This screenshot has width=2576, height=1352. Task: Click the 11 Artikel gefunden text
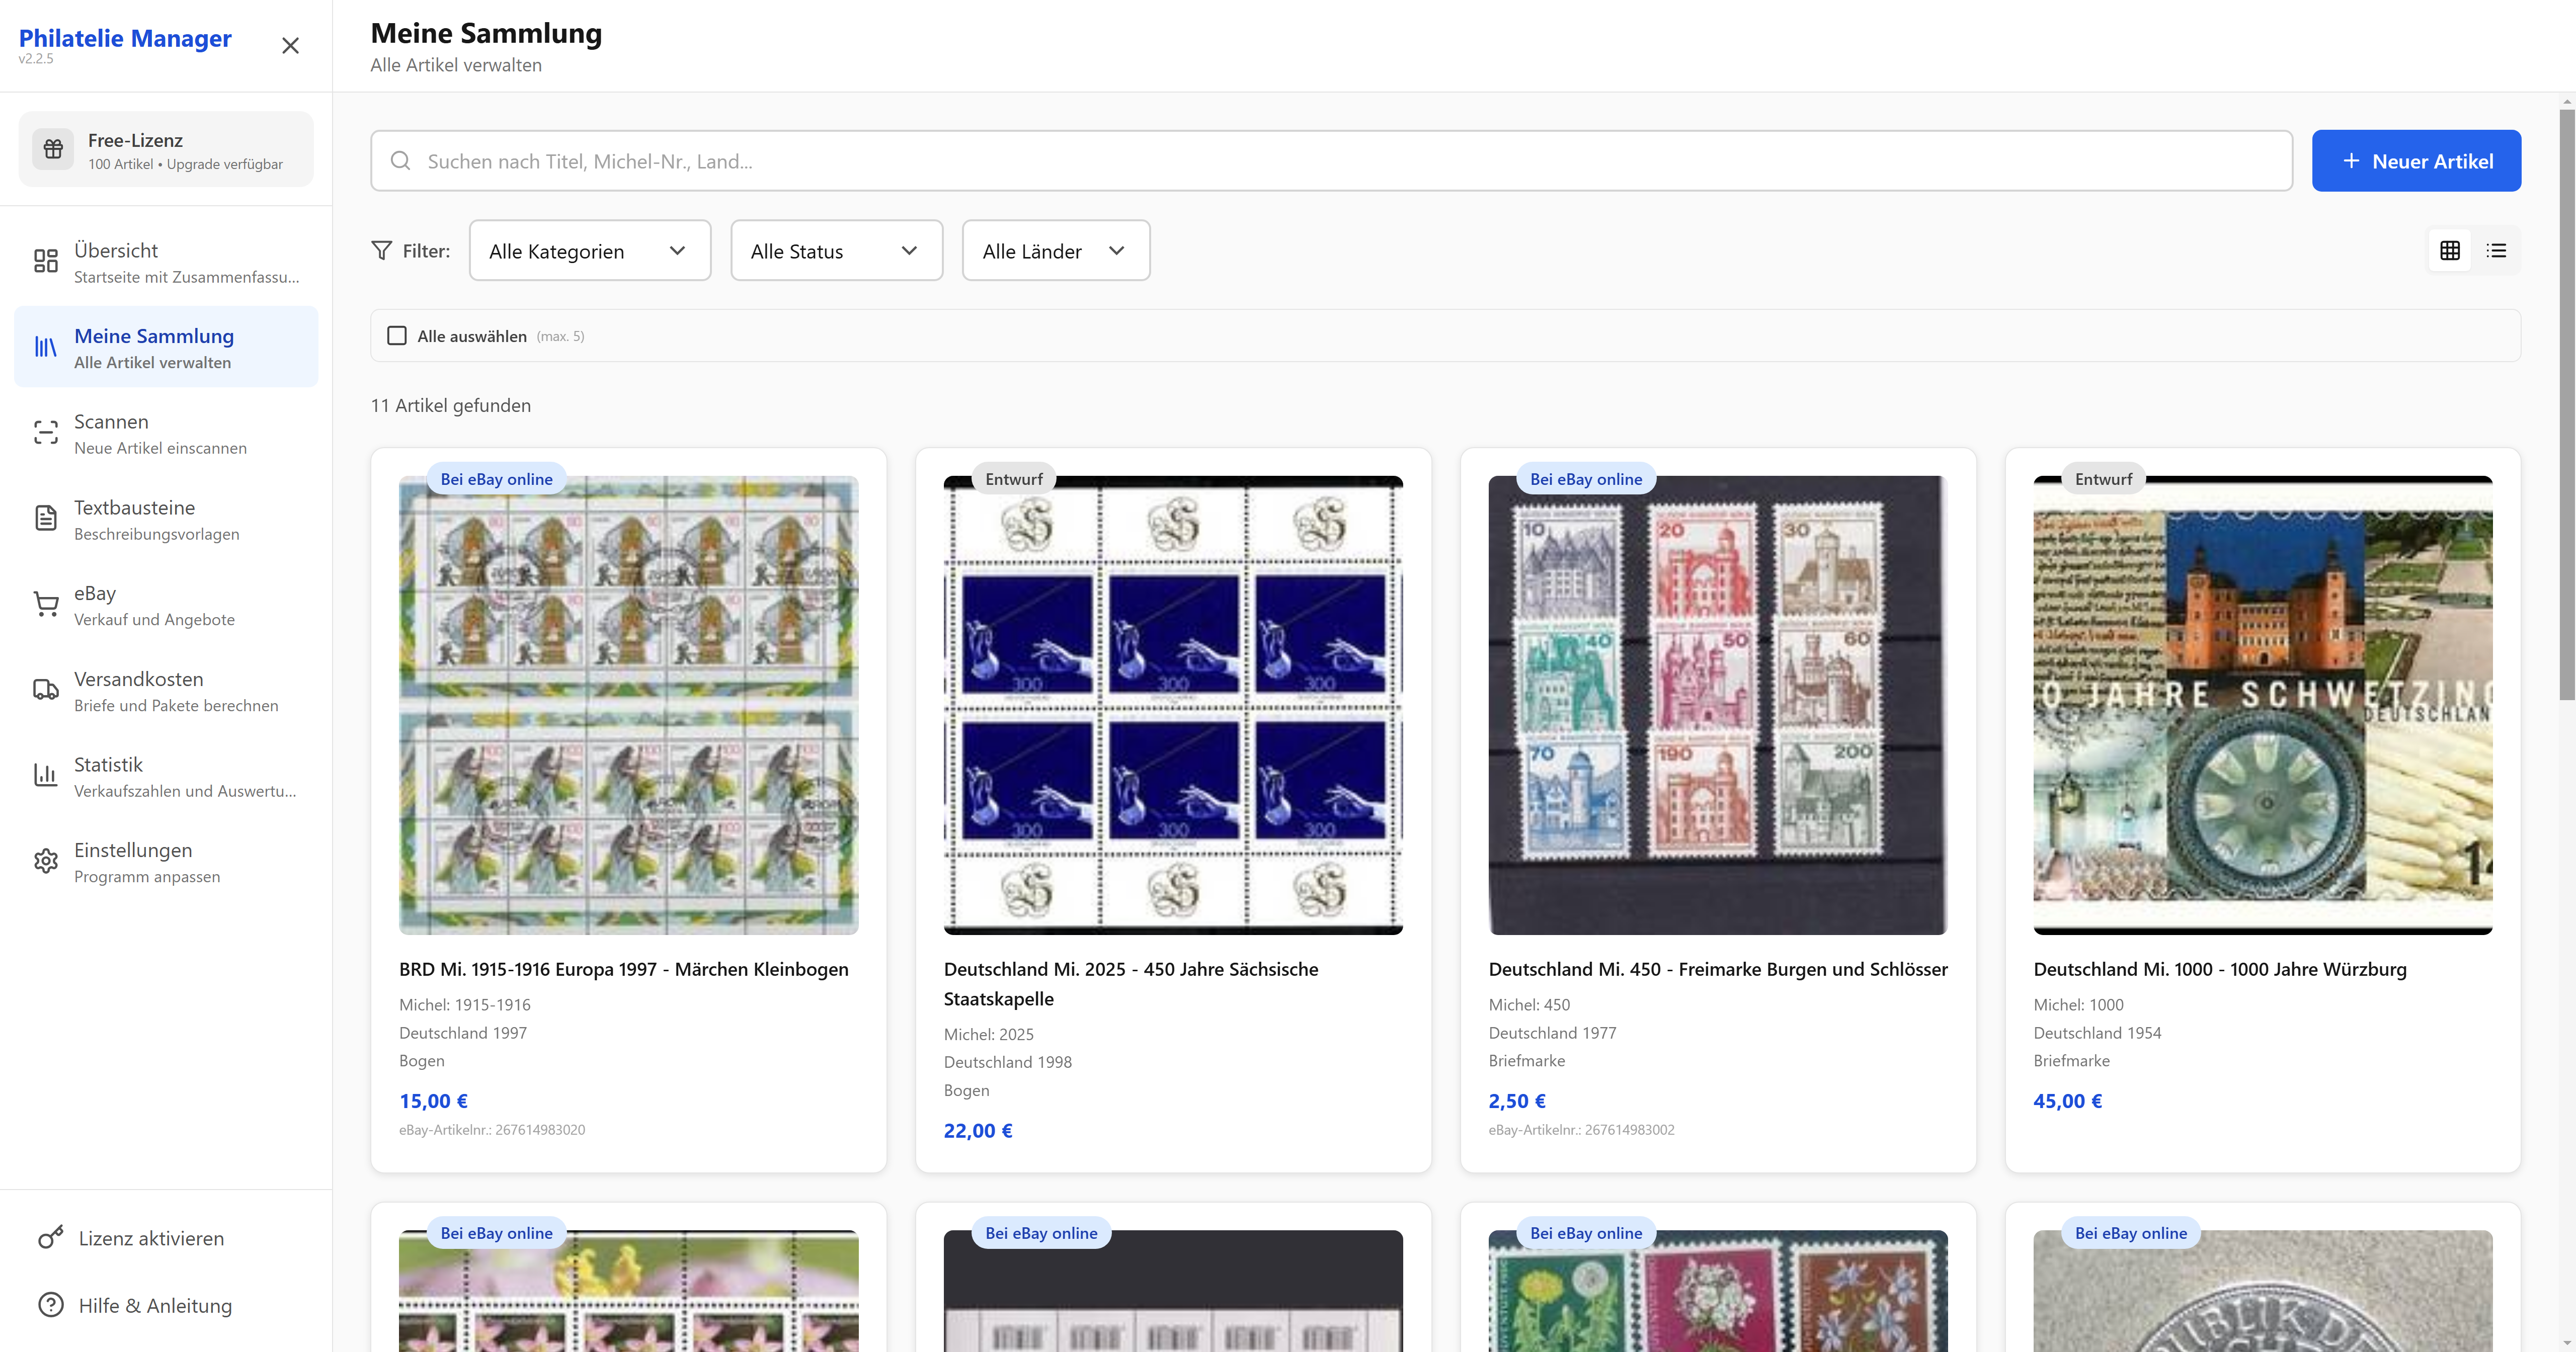(451, 406)
